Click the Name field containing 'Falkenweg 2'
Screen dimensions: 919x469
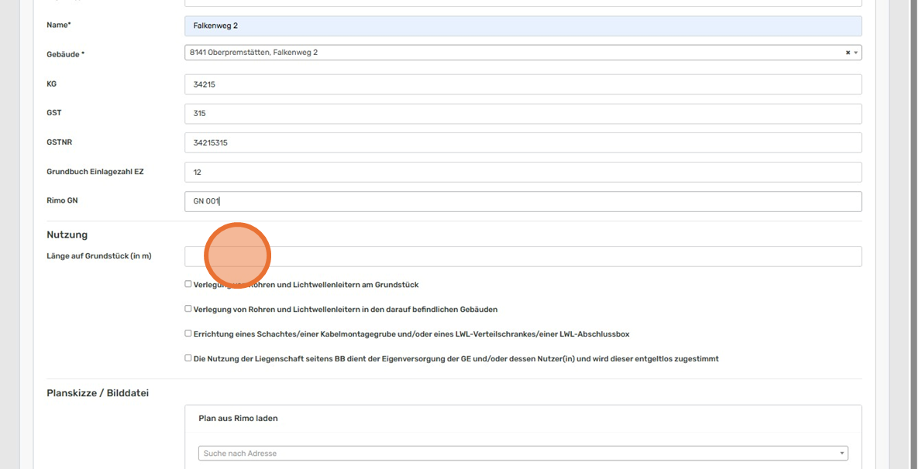point(522,26)
